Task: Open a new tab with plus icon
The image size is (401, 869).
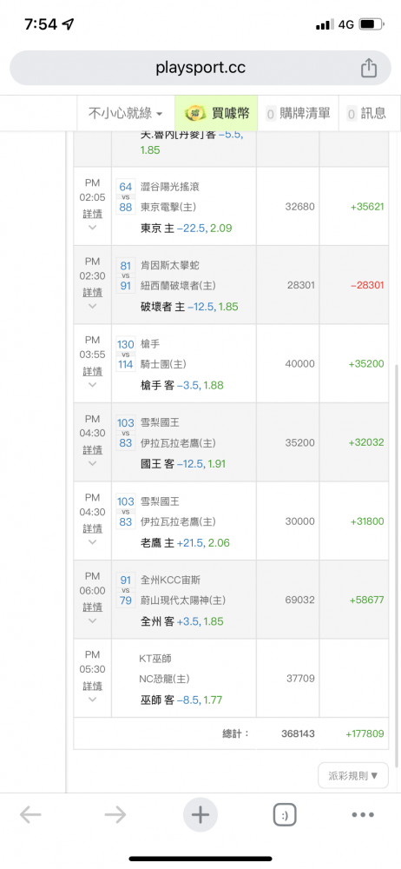Action: point(200,815)
